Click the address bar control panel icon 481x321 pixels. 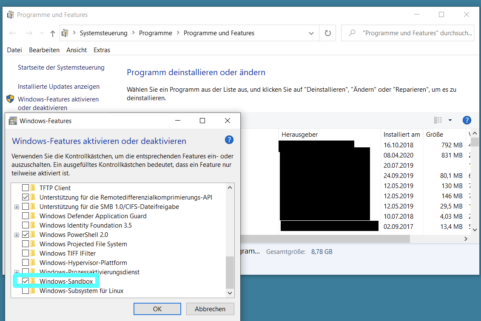pyautogui.click(x=65, y=33)
